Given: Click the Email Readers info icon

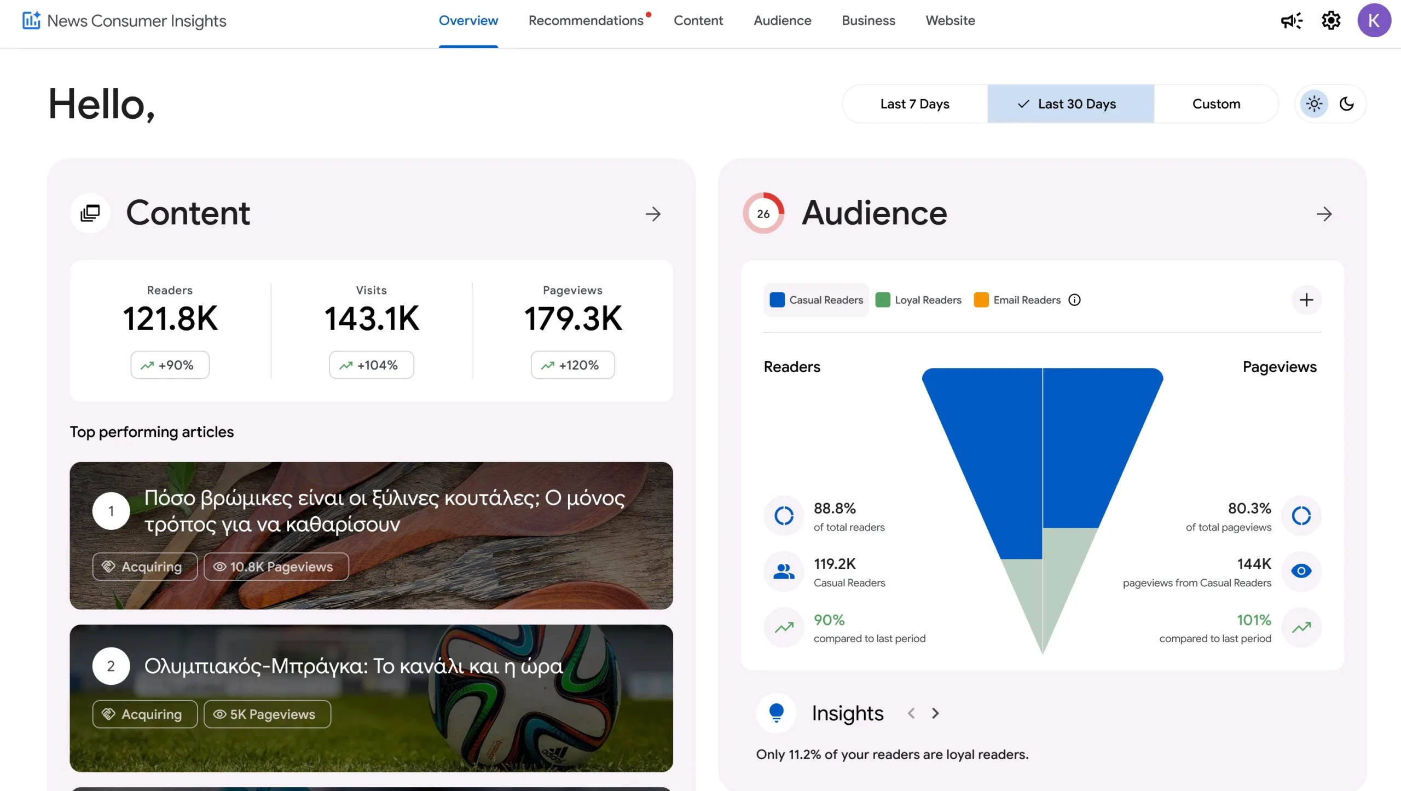Looking at the screenshot, I should (x=1074, y=300).
